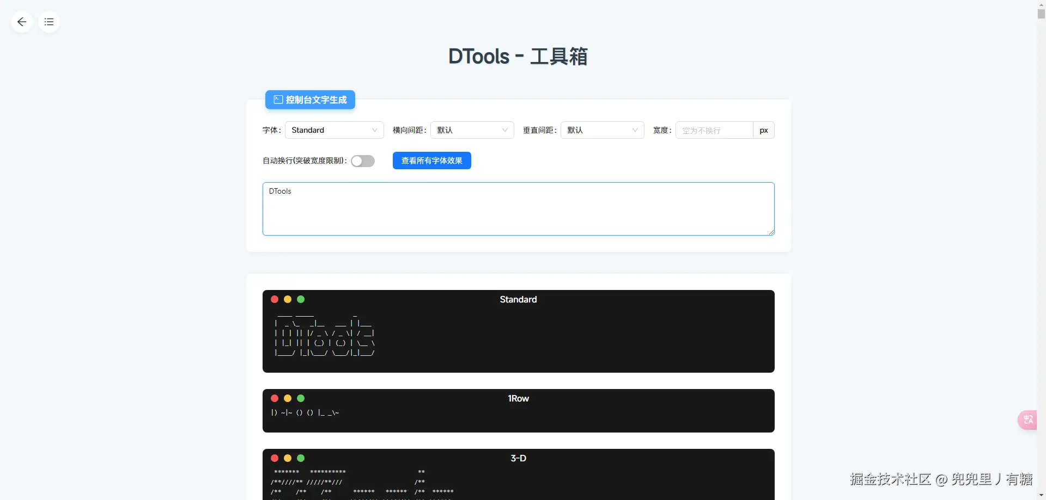Click the 控制台文字生成 console icon
This screenshot has width=1046, height=500.
tap(278, 100)
